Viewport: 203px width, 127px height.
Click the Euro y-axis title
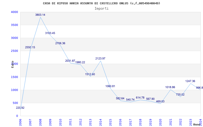pyautogui.click(x=12, y=64)
